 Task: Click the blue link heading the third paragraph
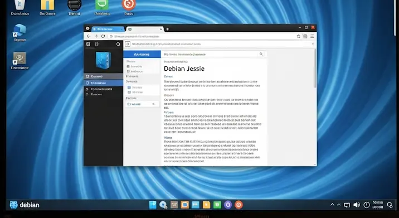pos(169,112)
